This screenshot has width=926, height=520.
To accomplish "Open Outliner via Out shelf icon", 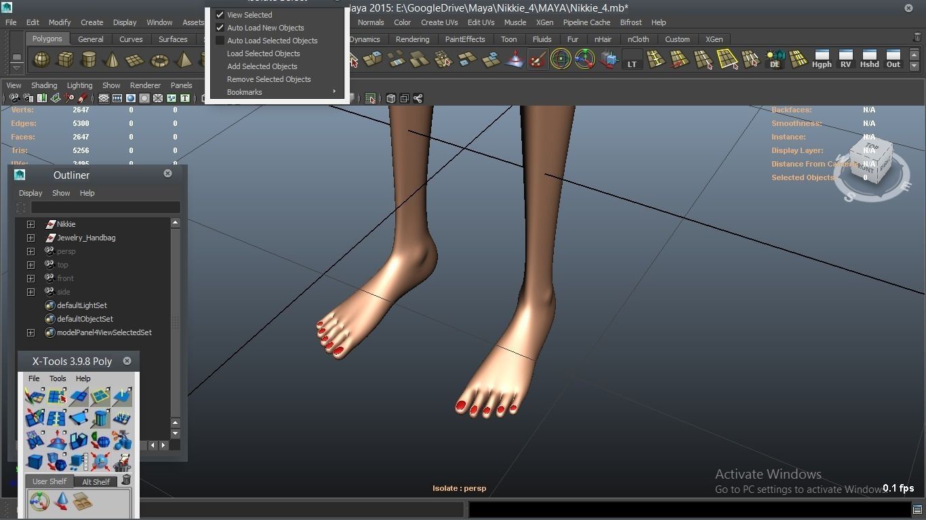I will coord(893,60).
